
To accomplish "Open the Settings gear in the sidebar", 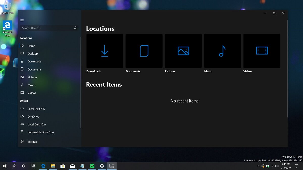I will tap(32, 141).
